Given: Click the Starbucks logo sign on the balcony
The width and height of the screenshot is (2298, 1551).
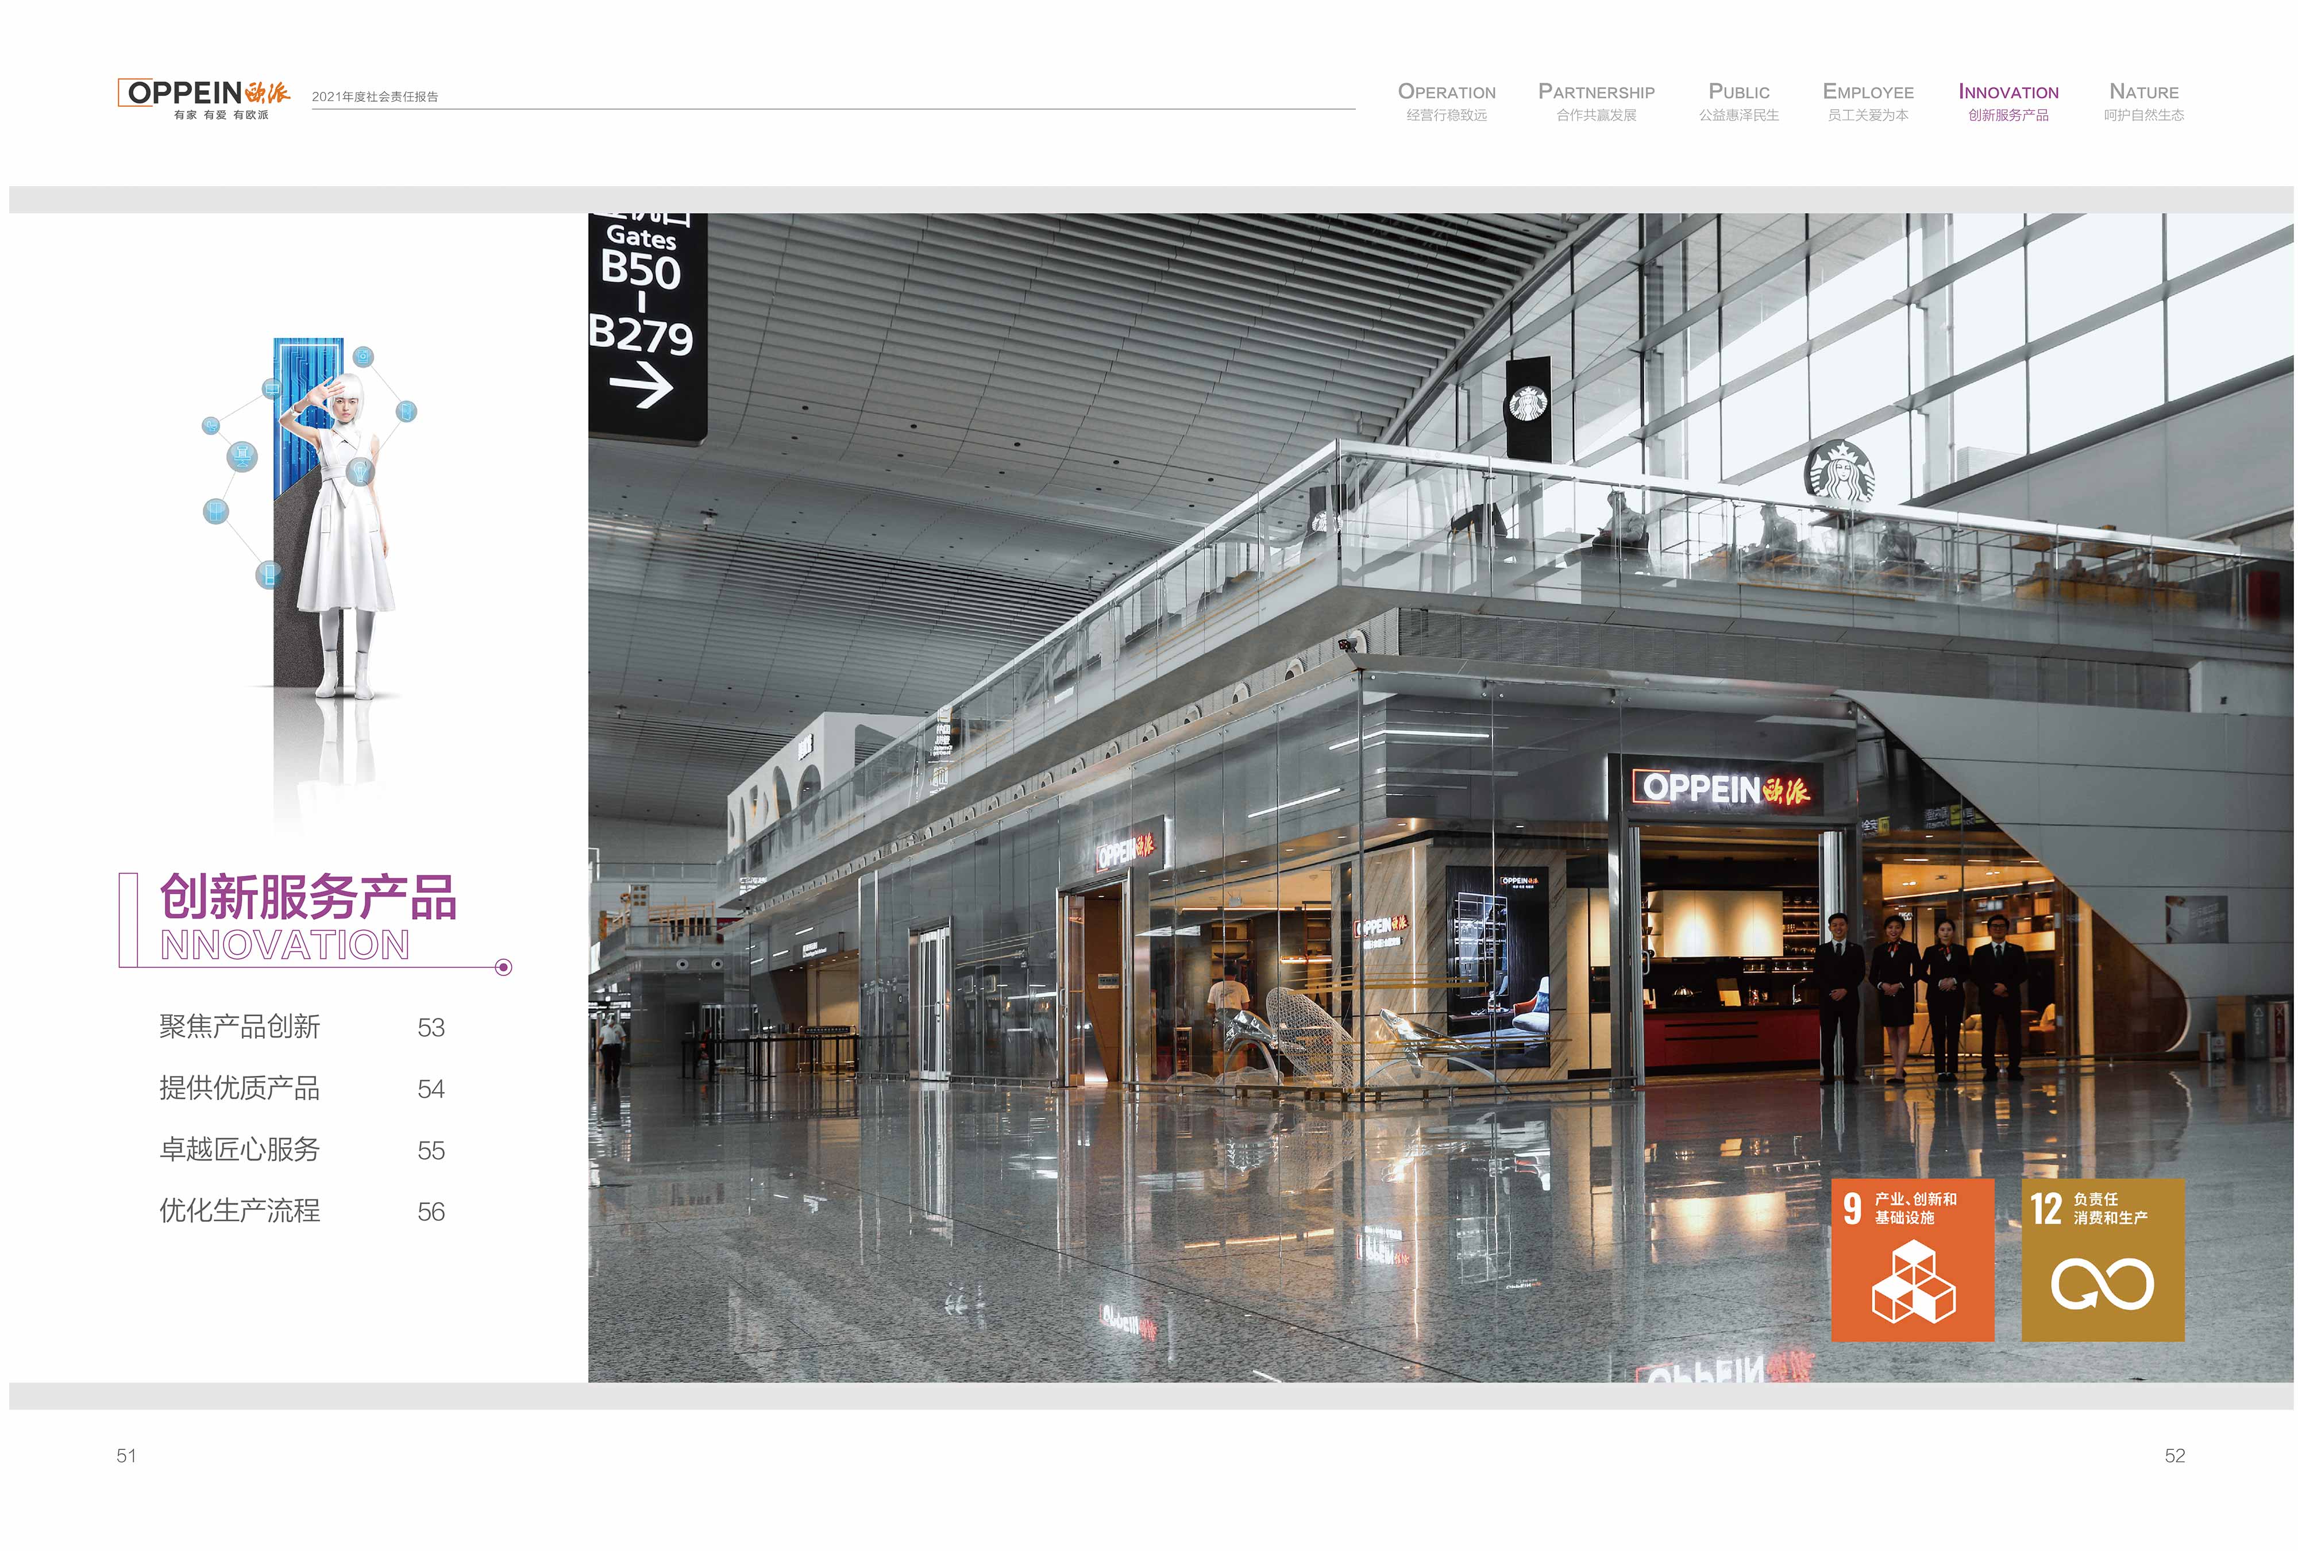Looking at the screenshot, I should click(x=1839, y=472).
